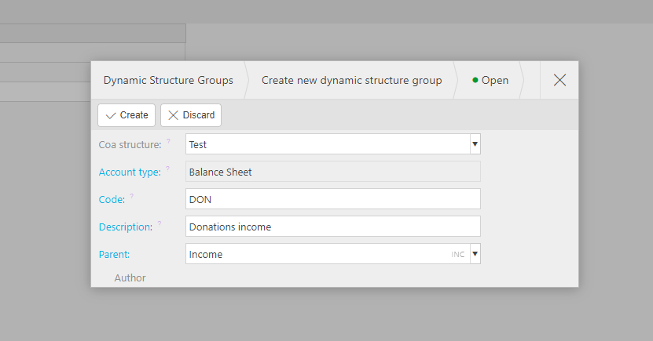
Task: Click the Description field with Donations income
Action: (x=332, y=227)
